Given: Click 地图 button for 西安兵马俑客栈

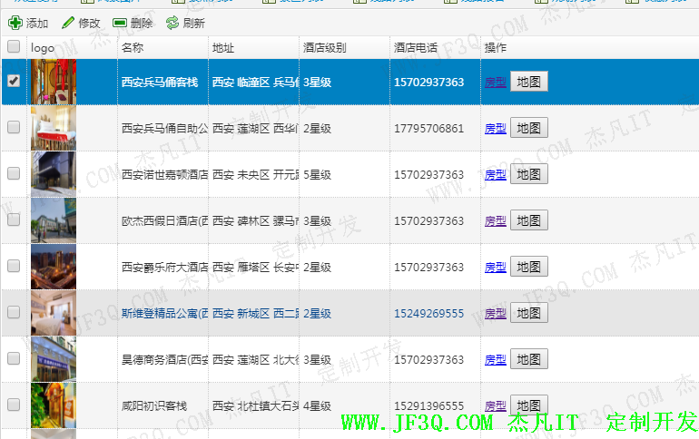Looking at the screenshot, I should [528, 82].
